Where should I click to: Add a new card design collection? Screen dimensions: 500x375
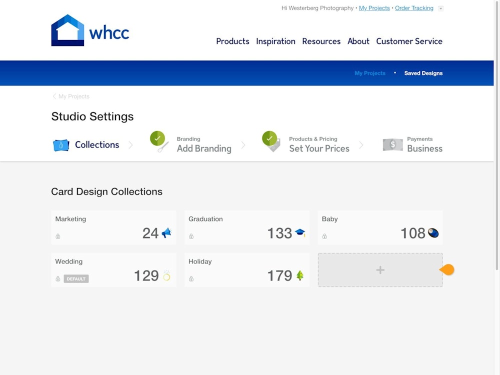coord(380,270)
